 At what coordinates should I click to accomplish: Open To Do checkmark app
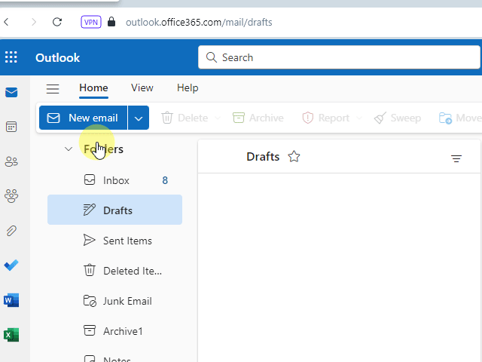pyautogui.click(x=11, y=265)
